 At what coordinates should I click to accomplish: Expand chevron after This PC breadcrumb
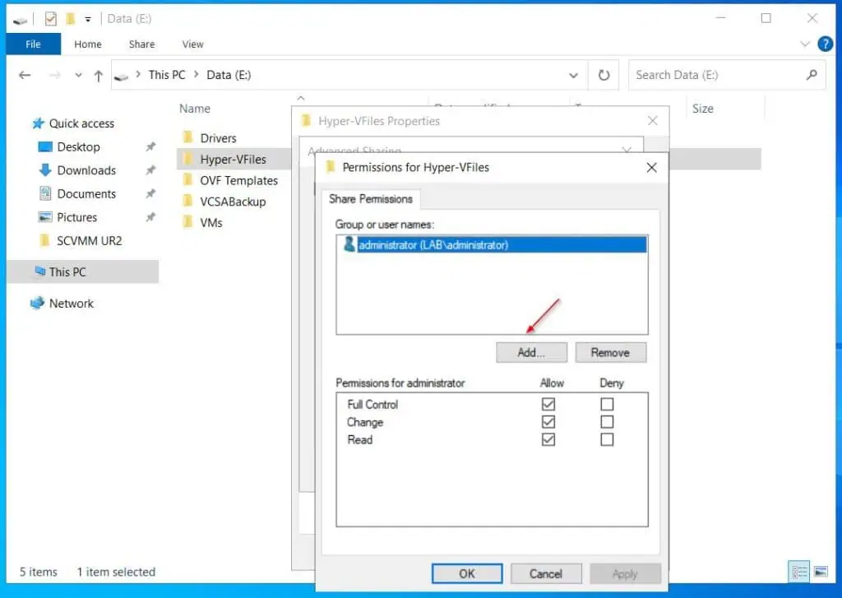[x=196, y=75]
